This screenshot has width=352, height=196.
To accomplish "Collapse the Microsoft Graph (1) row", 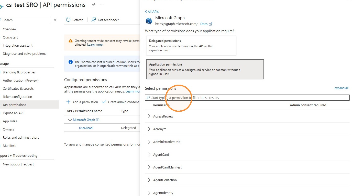I will tap(70, 120).
